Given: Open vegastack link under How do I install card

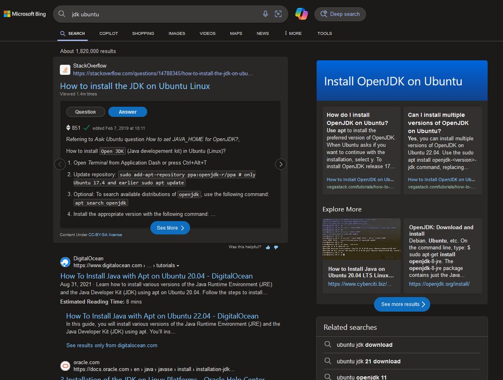Looking at the screenshot, I should 360,186.
